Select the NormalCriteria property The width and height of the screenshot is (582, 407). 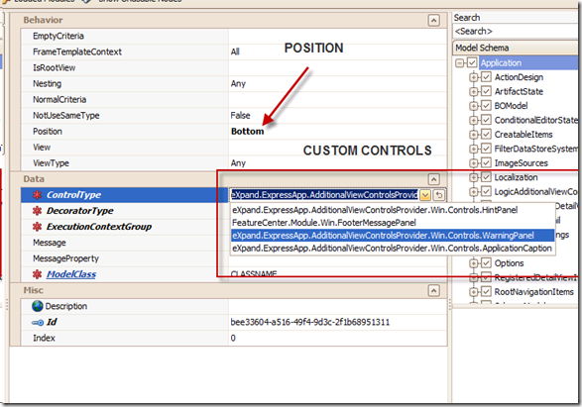124,100
